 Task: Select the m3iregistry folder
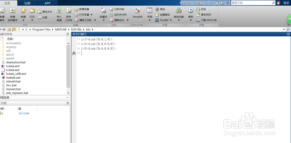coord(14,43)
